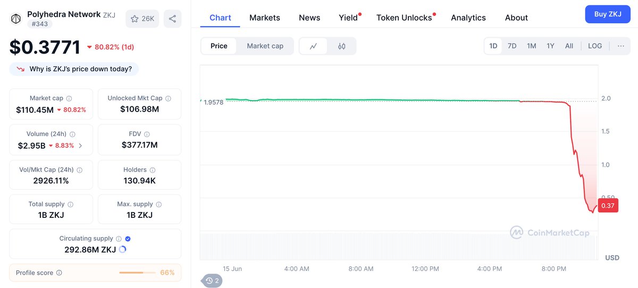This screenshot has height=288, width=638.
Task: Click the Vol/Mkt Cap (24h) info icon
Action: click(x=79, y=170)
